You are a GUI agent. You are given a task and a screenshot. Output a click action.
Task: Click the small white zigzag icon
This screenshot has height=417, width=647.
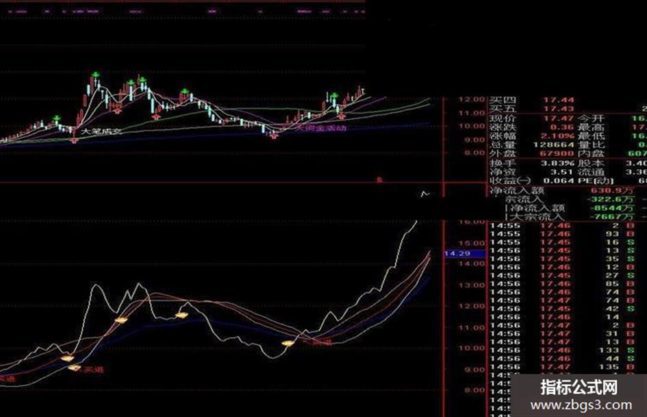coord(425,194)
